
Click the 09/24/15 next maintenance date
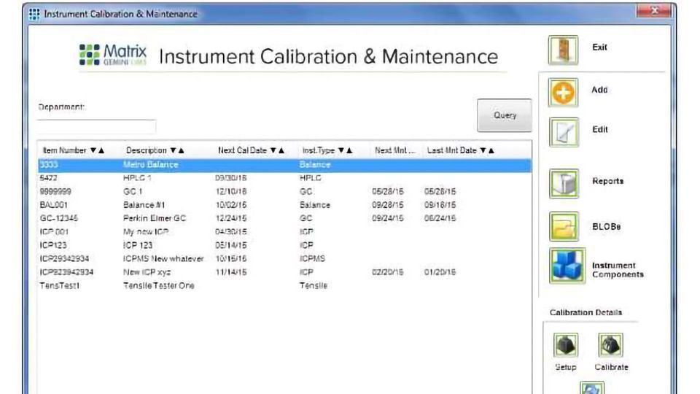tap(387, 218)
